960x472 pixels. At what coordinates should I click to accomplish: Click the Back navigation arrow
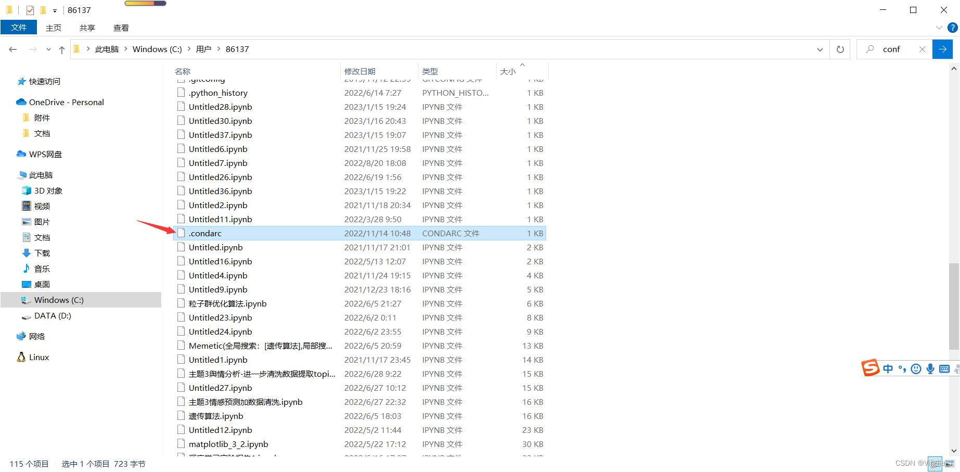[x=13, y=49]
